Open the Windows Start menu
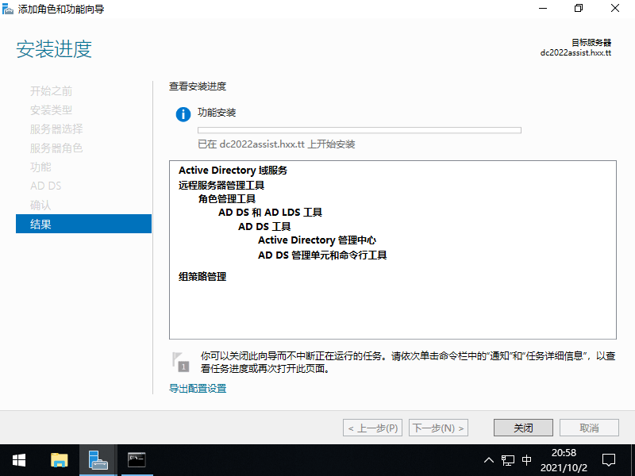 [18, 460]
